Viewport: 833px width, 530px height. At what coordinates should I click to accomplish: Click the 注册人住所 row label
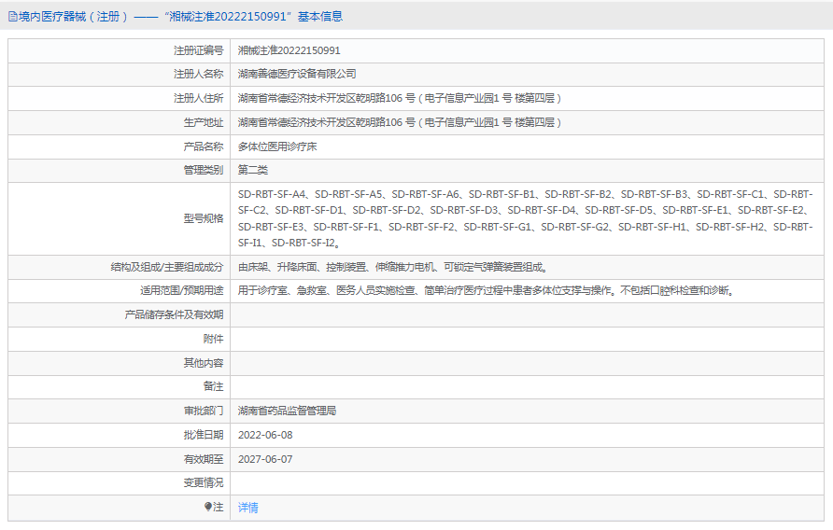point(199,98)
